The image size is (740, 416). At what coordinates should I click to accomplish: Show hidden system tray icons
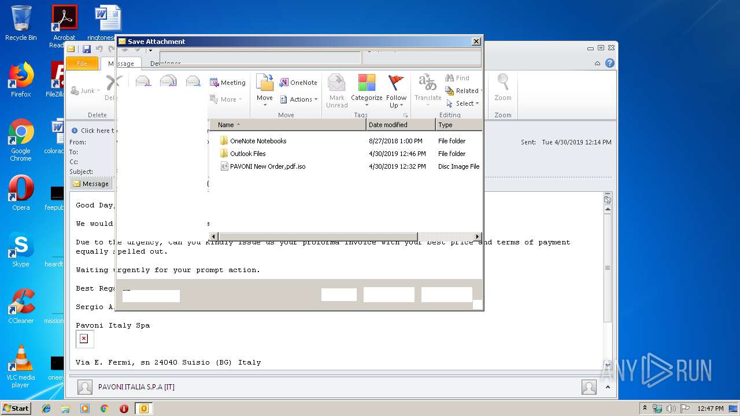tap(645, 408)
